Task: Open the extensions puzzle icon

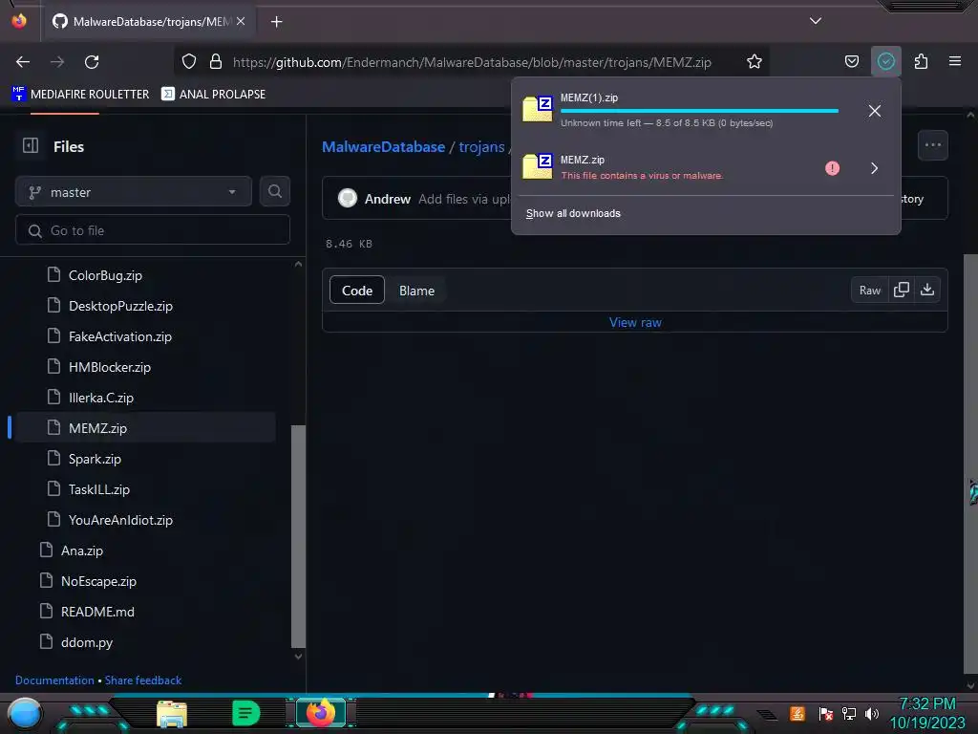Action: [921, 62]
